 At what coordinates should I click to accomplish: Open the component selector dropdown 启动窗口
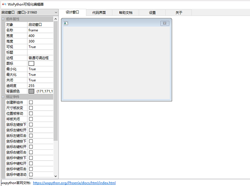point(30,12)
